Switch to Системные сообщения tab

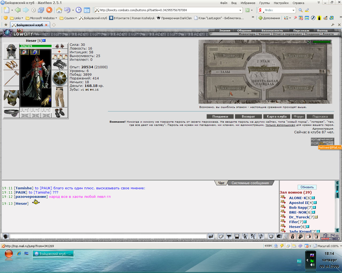click(x=250, y=183)
